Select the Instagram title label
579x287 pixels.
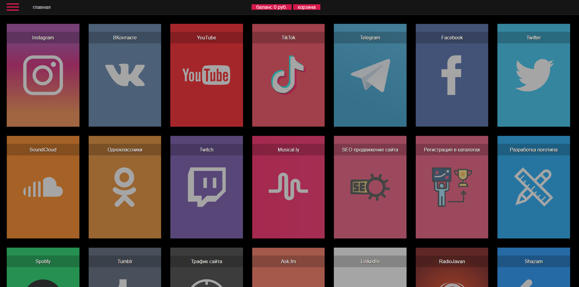click(43, 38)
